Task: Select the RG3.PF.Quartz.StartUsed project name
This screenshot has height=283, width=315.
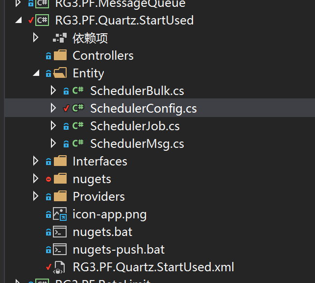Action: [124, 20]
